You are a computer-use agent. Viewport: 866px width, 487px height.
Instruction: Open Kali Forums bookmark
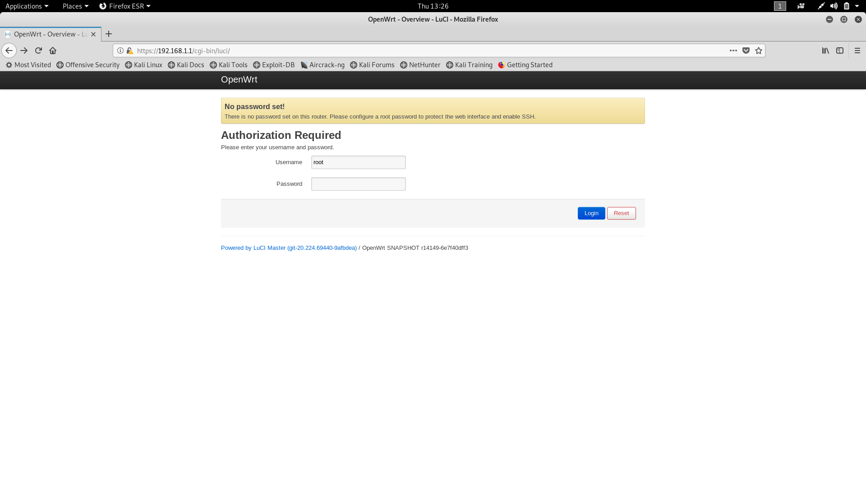[372, 65]
